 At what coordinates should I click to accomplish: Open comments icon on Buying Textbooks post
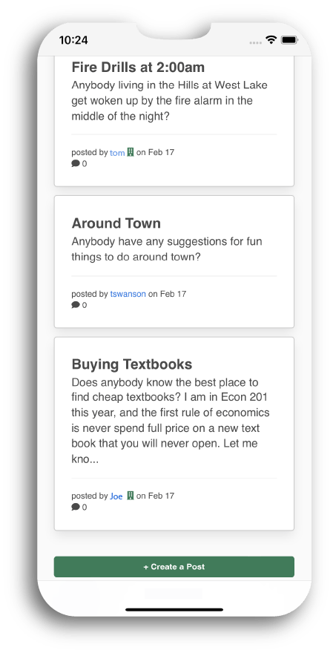[76, 507]
